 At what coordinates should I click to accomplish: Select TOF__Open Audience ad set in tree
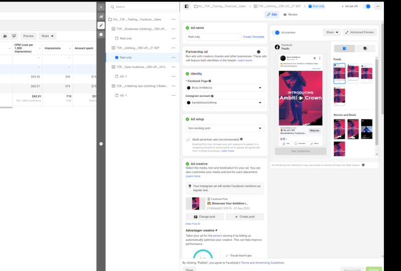coord(142,67)
